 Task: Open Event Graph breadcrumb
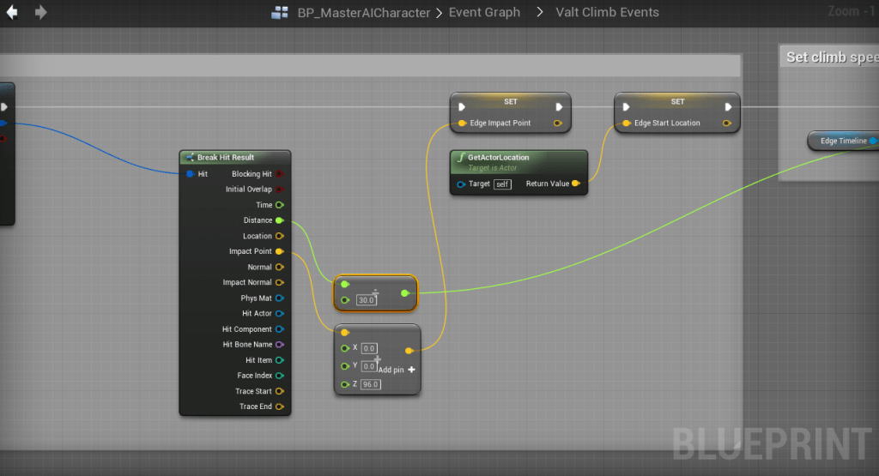tap(484, 13)
